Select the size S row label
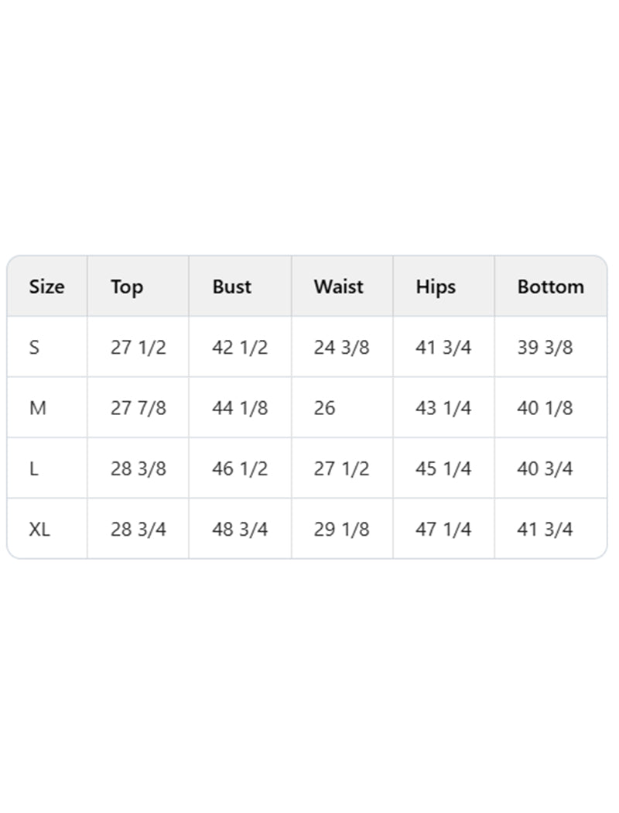 [x=34, y=347]
